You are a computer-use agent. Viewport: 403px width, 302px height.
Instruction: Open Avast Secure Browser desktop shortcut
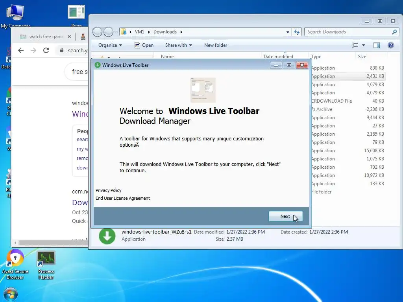pyautogui.click(x=15, y=265)
